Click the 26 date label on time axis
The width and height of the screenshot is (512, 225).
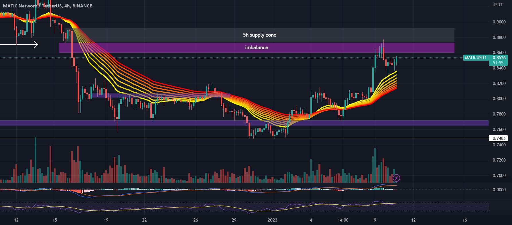click(x=196, y=220)
